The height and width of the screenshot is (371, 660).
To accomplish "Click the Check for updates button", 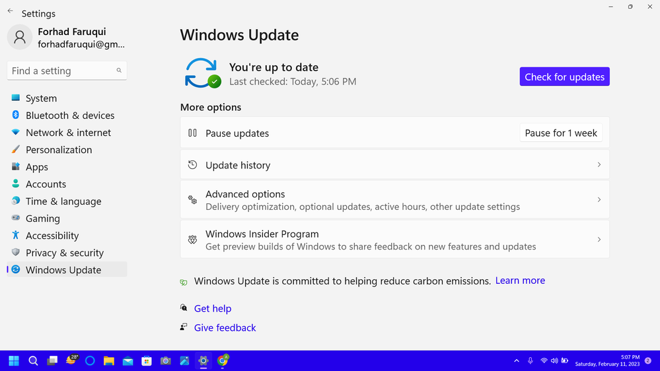I will (x=564, y=77).
